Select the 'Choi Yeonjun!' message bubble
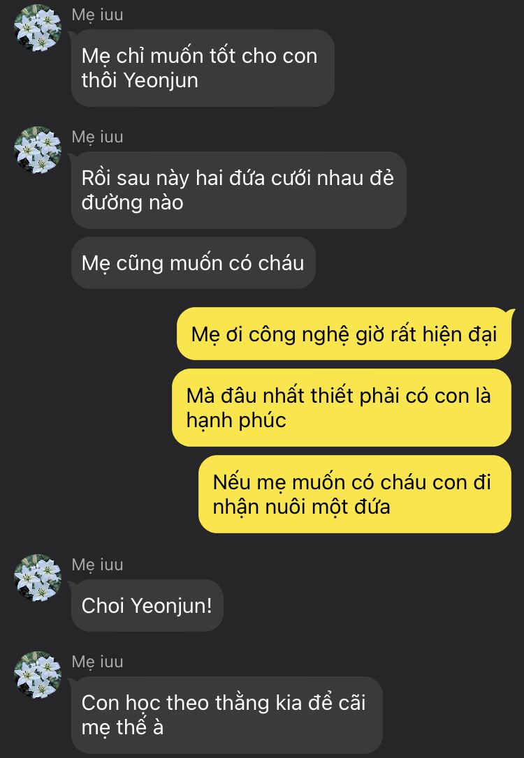Image resolution: width=524 pixels, height=758 pixels. (147, 605)
